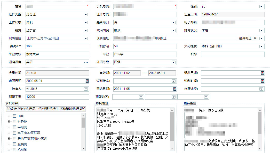Image resolution: width=270 pixels, height=153 pixels.
Task: Click the 现居住址 input field
Action: [x=174, y=38]
